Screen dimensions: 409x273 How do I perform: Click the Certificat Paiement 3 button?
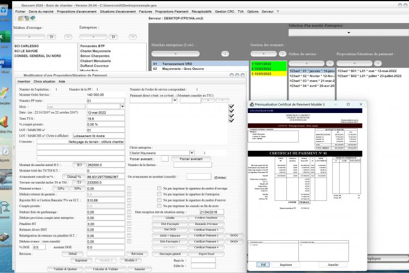click(206, 241)
